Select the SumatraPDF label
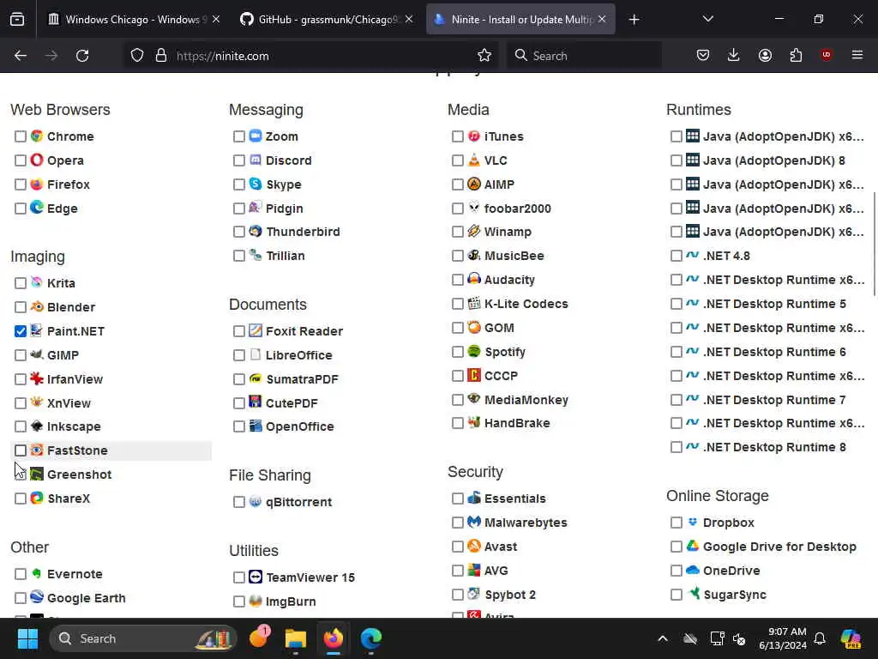 tap(303, 379)
